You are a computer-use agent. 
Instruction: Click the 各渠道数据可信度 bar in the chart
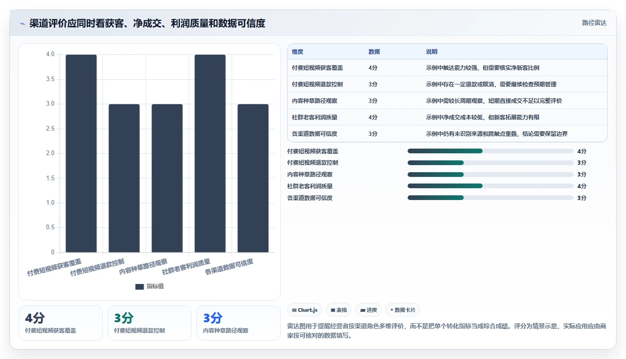(253, 178)
